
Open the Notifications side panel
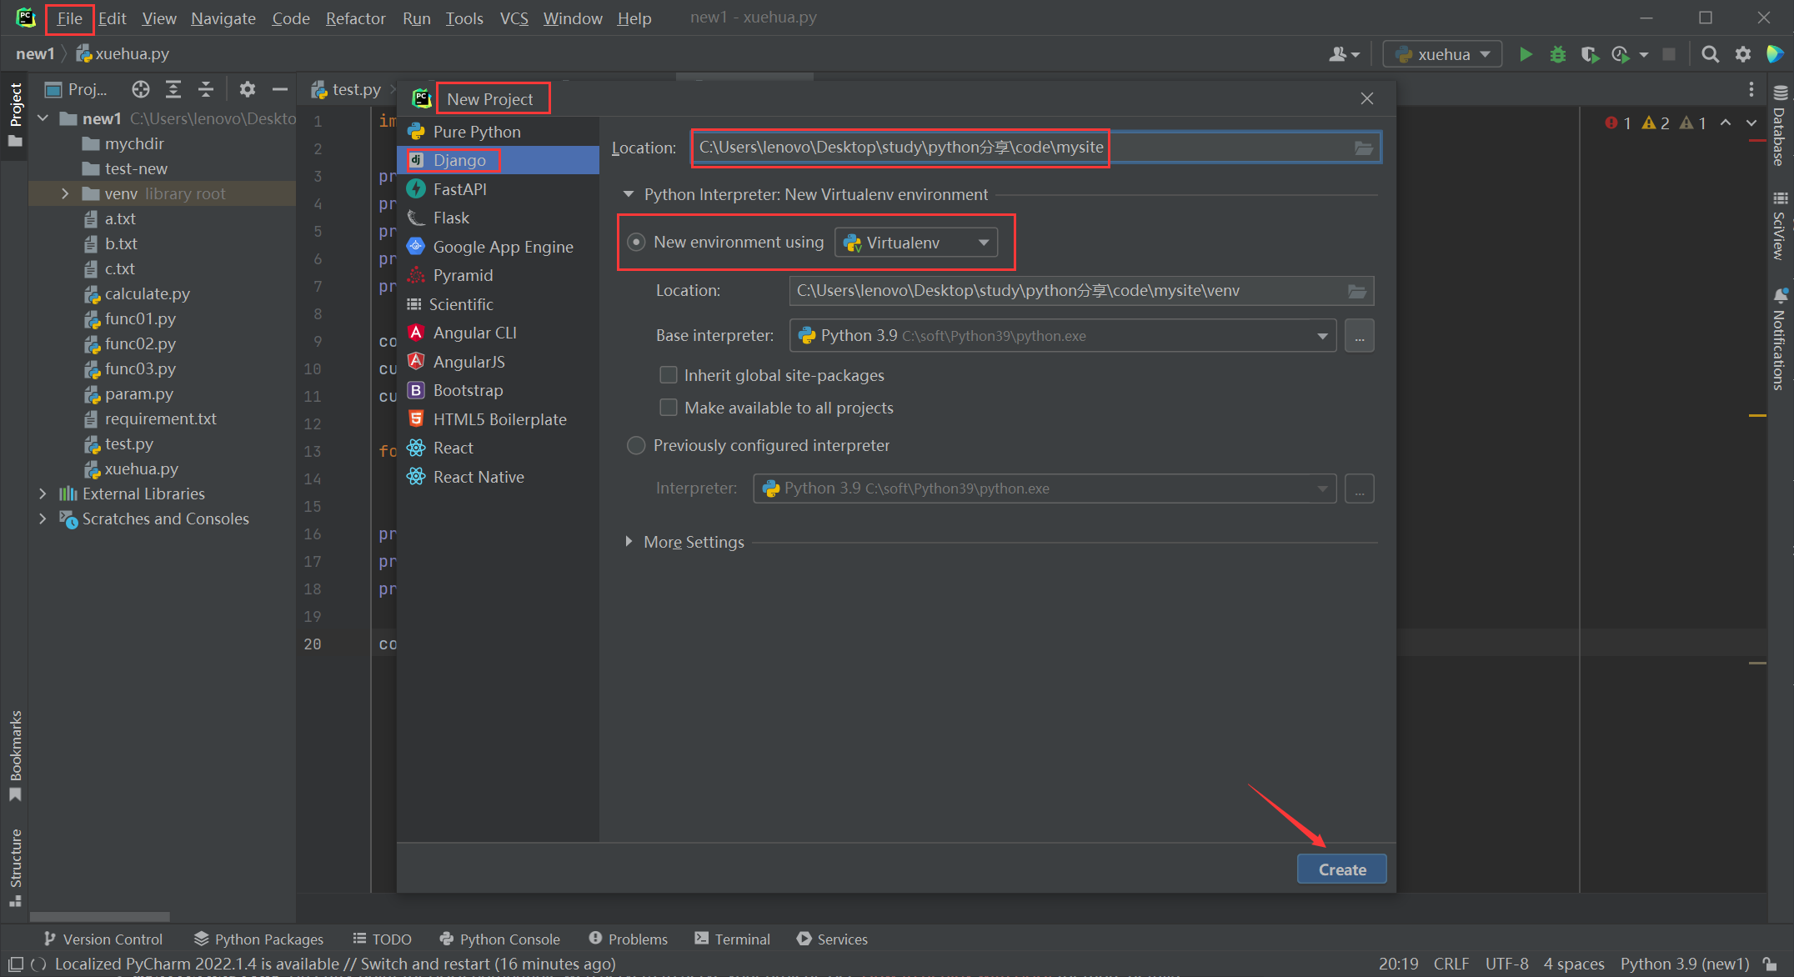tap(1780, 338)
